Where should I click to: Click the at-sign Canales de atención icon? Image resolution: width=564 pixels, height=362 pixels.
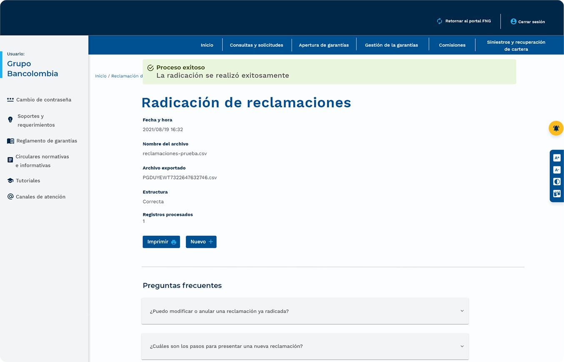point(10,196)
